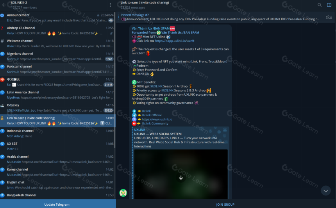Click the green NFT Benefits icon

pyautogui.click(x=134, y=82)
